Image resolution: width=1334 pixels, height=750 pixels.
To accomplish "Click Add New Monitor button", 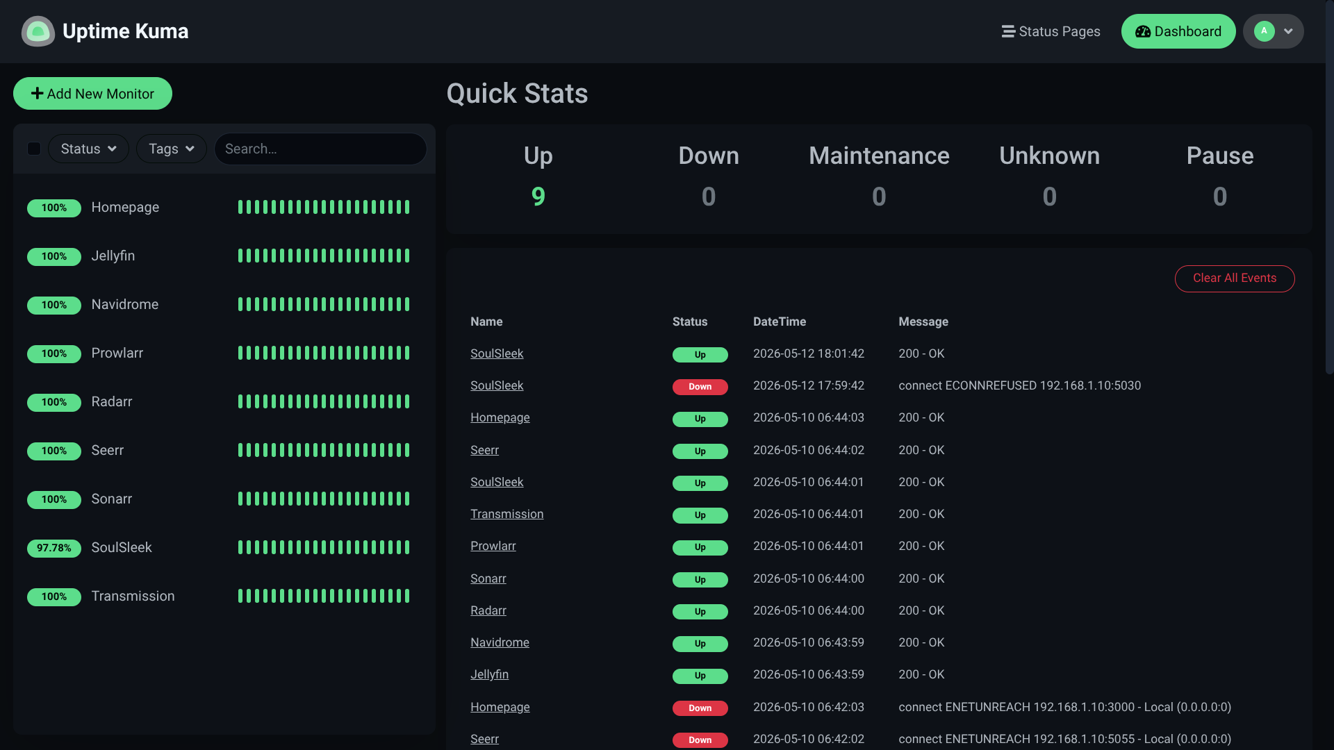I will click(x=92, y=94).
